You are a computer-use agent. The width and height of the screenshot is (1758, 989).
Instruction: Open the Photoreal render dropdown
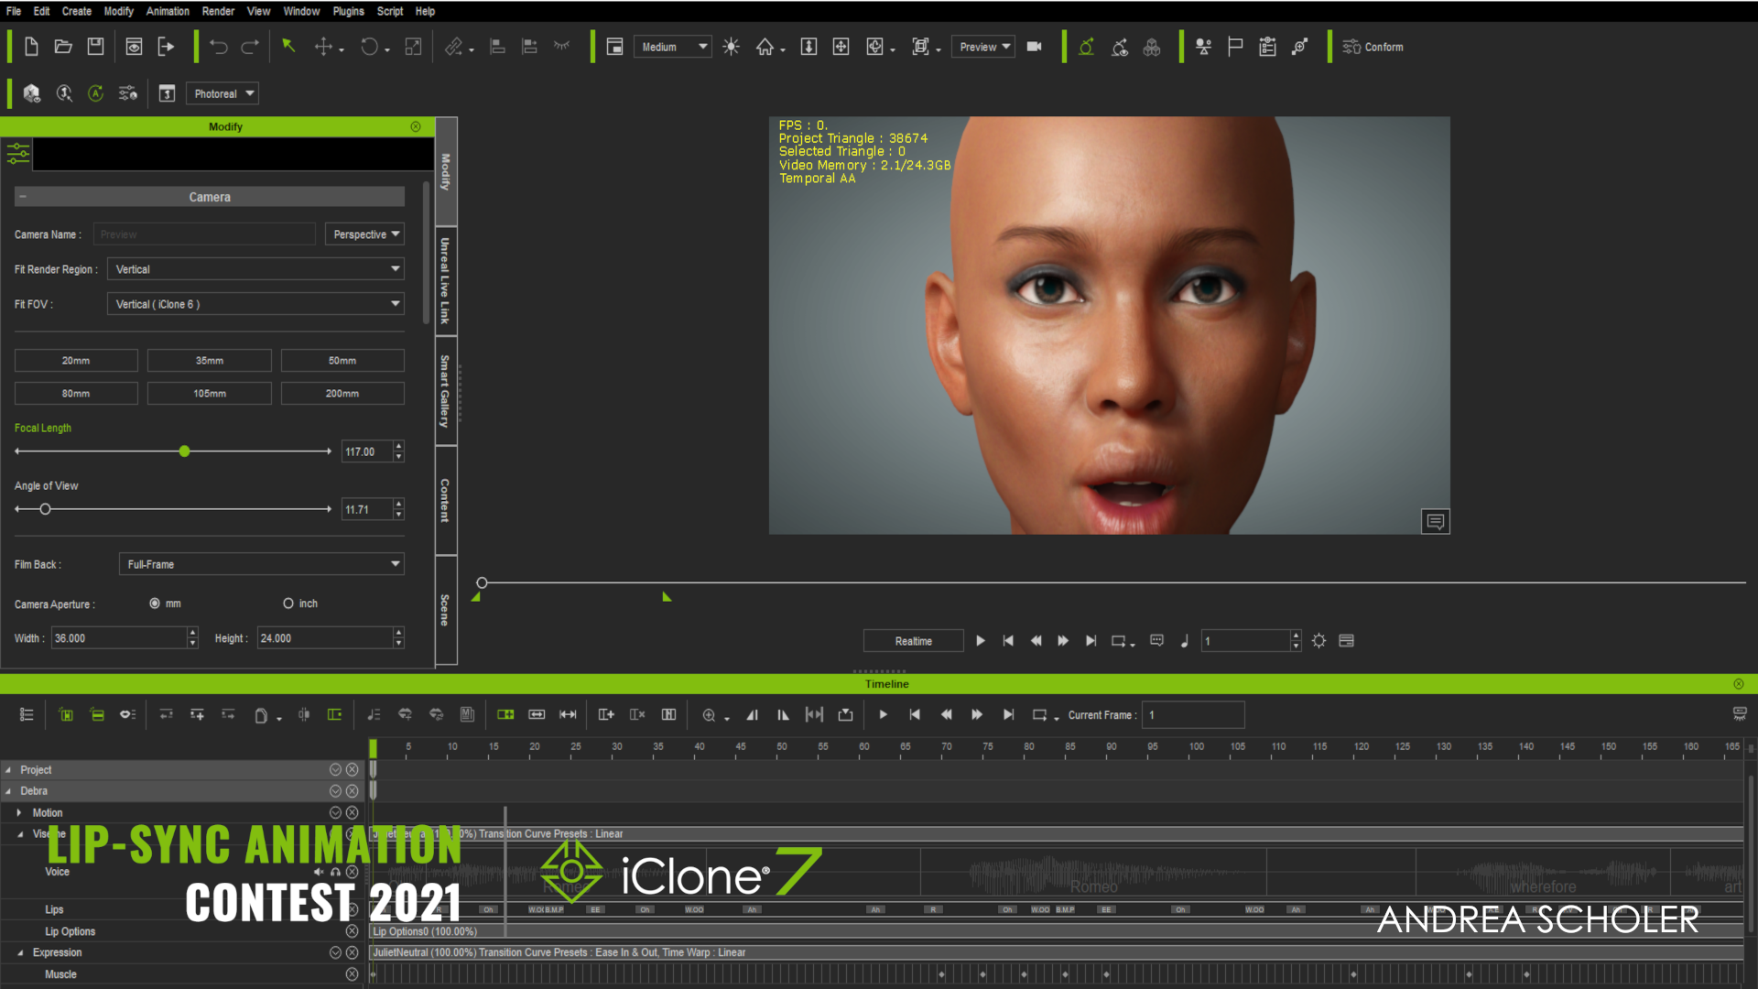[x=222, y=93]
